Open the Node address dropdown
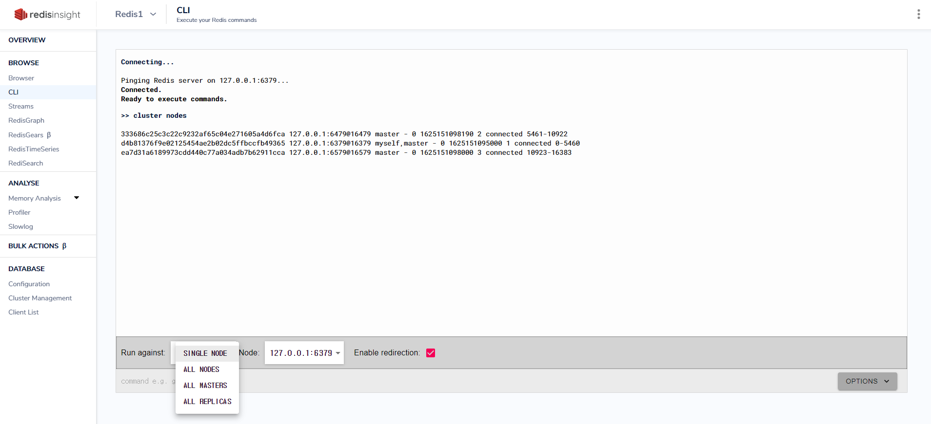 [x=304, y=353]
